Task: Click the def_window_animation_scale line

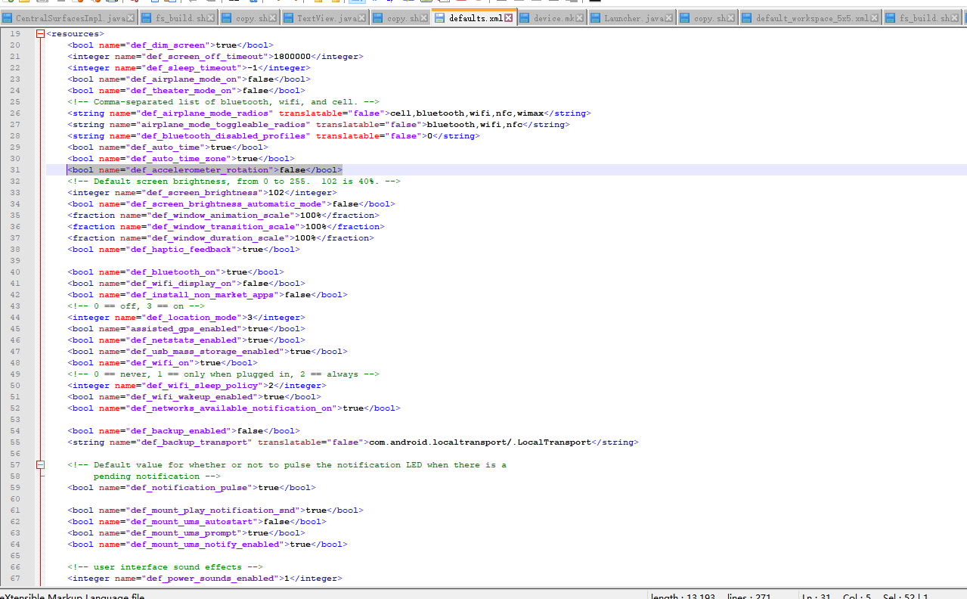Action: pos(223,216)
